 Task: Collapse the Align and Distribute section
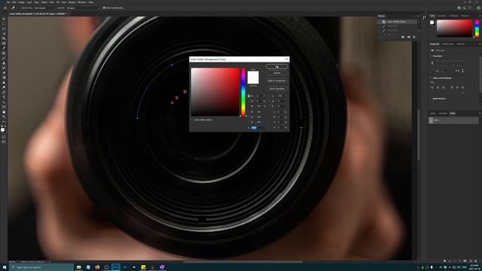click(431, 78)
